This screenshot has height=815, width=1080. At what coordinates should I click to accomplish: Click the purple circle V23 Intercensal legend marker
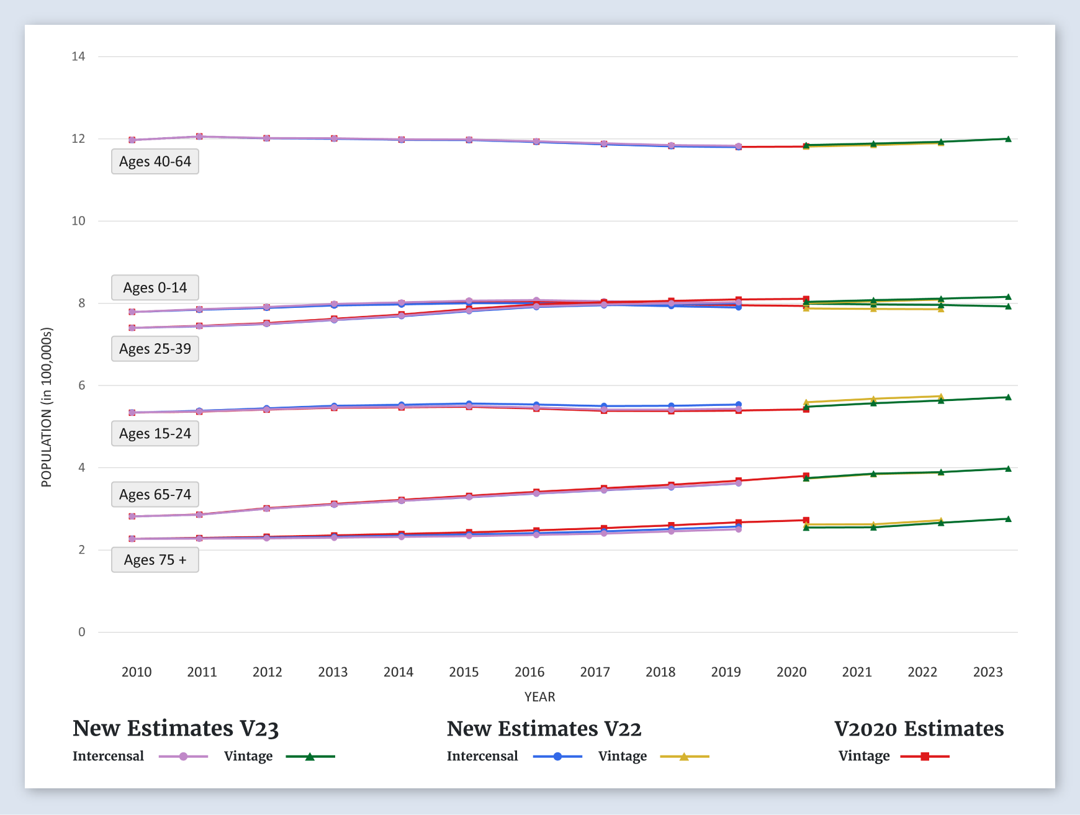pos(183,757)
